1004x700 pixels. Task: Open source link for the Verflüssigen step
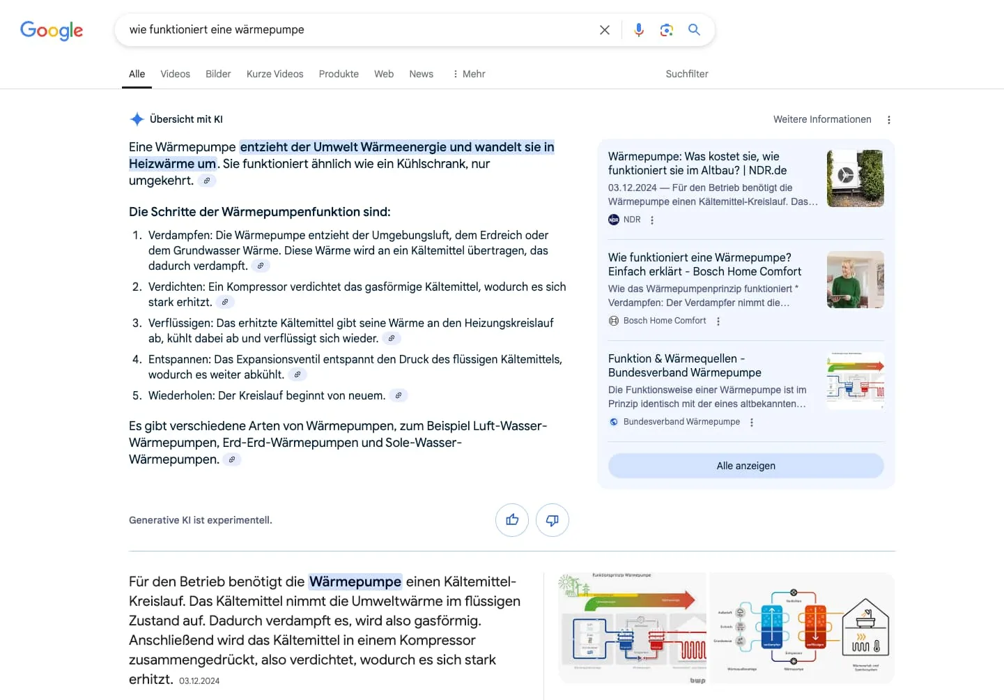coord(392,338)
